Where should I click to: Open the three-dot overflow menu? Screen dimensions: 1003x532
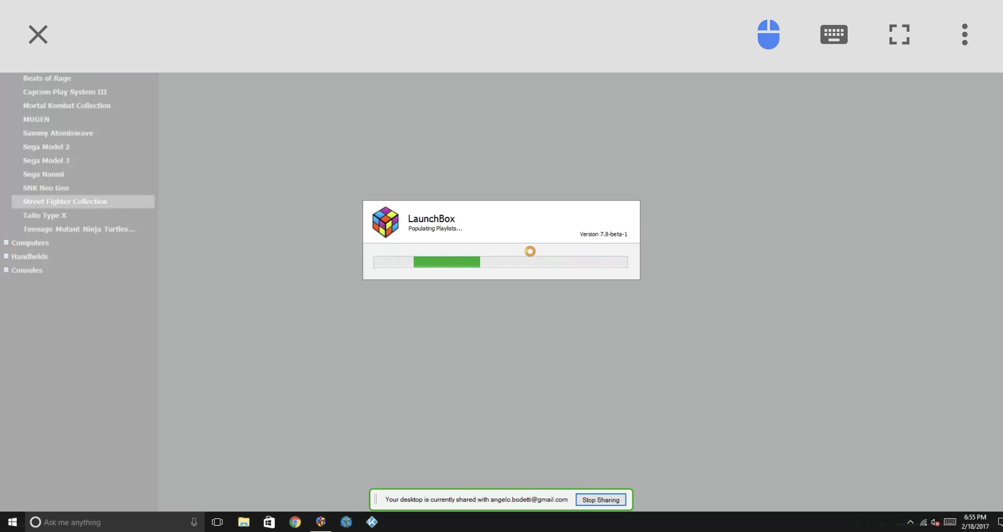(964, 34)
